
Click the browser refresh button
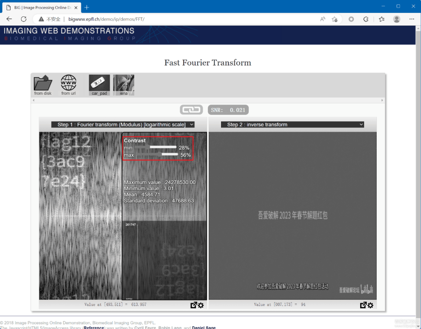click(23, 19)
